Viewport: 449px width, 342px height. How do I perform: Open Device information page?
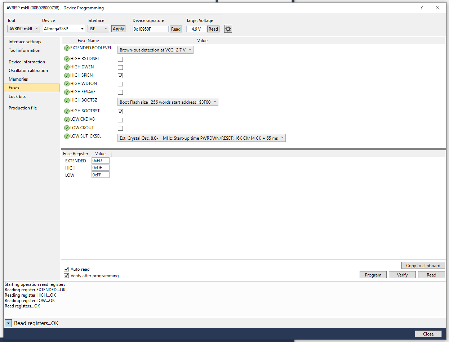click(27, 62)
